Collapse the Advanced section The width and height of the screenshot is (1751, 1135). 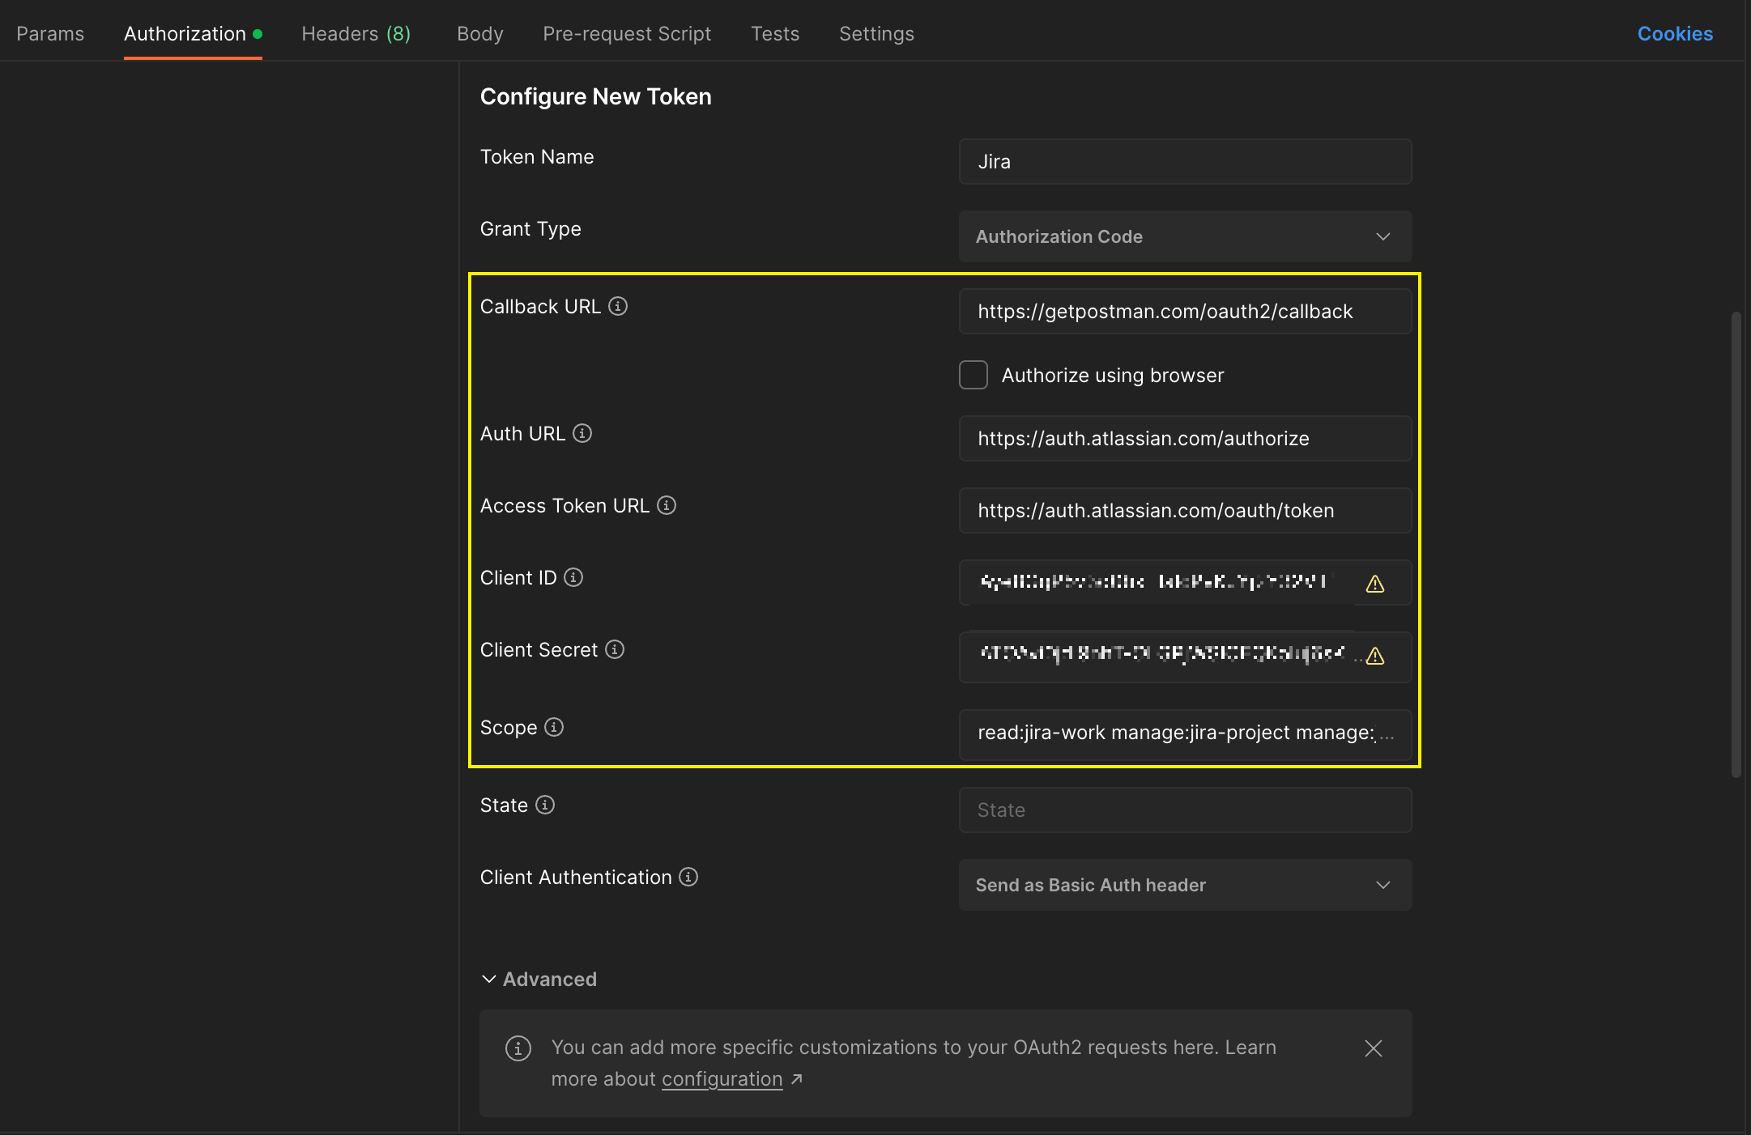pyautogui.click(x=539, y=979)
